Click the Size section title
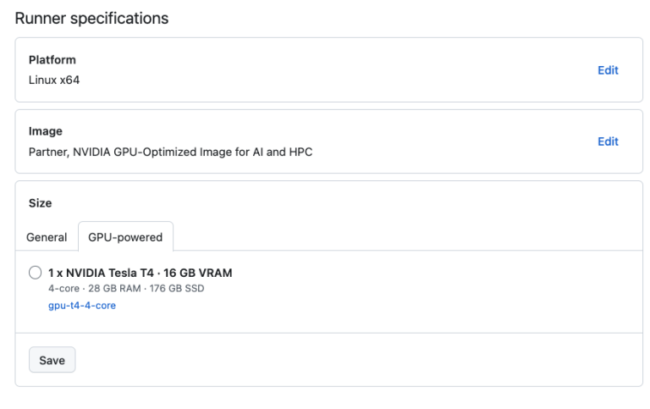 [x=41, y=203]
